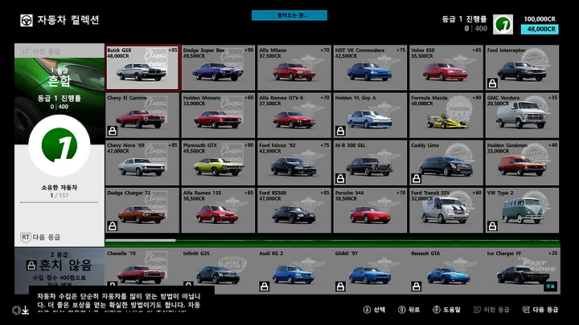
Task: Click the tier 1 badge near credits
Action: point(503,24)
